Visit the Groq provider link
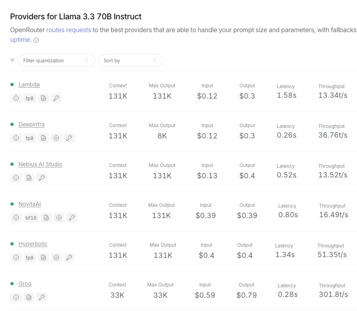This screenshot has height=311, width=357. 25,284
